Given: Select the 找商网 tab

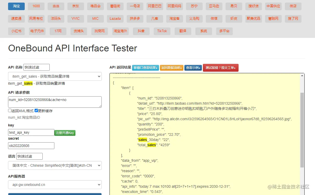Looking at the screenshot, I should tap(100, 31).
